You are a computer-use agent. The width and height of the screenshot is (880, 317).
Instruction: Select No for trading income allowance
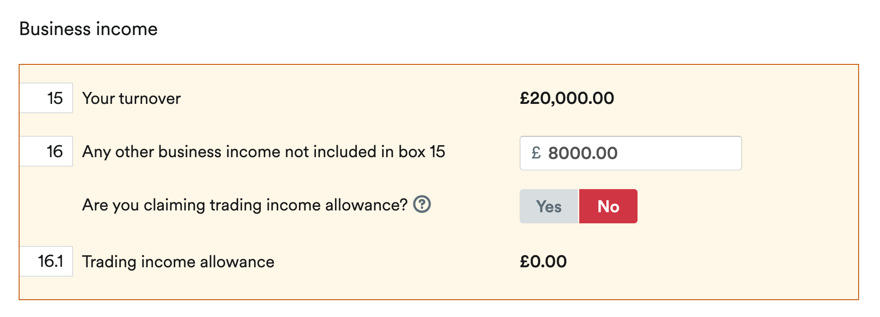tap(608, 206)
